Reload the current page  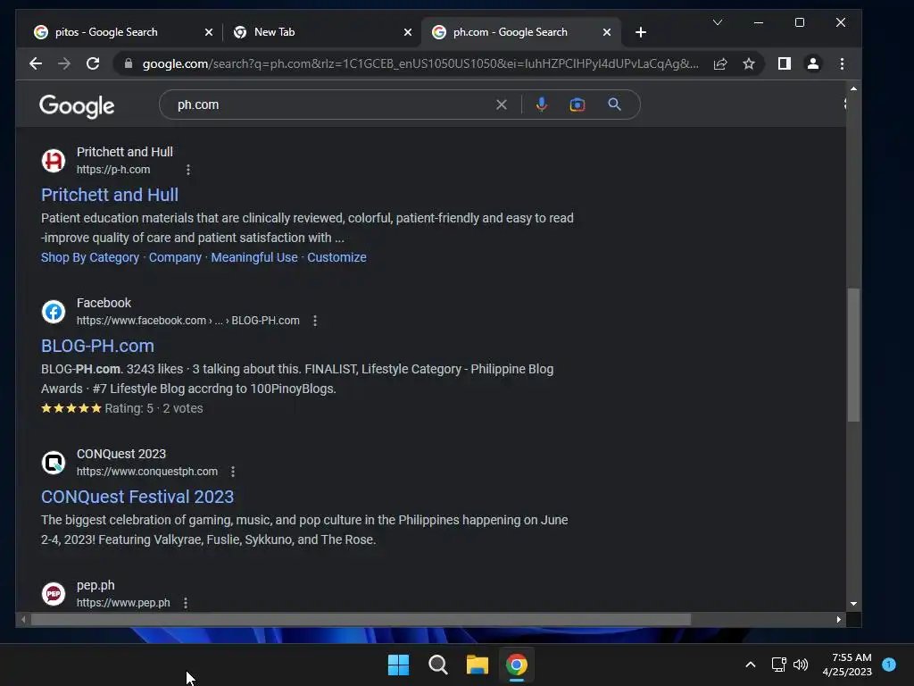coord(93,63)
